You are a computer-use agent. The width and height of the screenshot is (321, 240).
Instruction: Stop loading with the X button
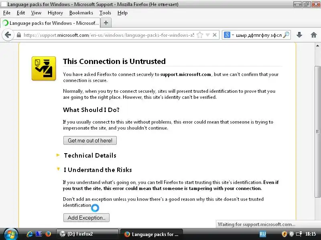click(215, 35)
